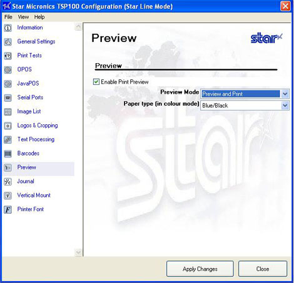Viewport: 294px width, 283px height.
Task: Open the Help menu
Action: click(39, 17)
